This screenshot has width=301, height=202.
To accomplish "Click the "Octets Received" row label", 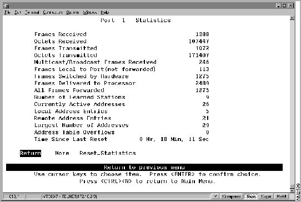I will tap(61, 41).
